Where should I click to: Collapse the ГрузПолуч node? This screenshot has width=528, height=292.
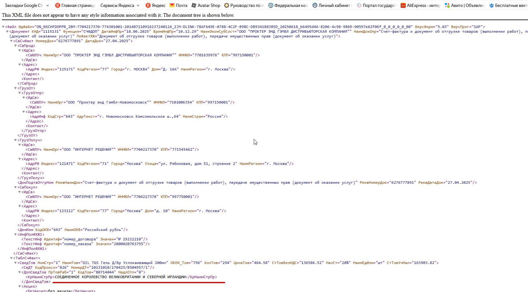15,140
